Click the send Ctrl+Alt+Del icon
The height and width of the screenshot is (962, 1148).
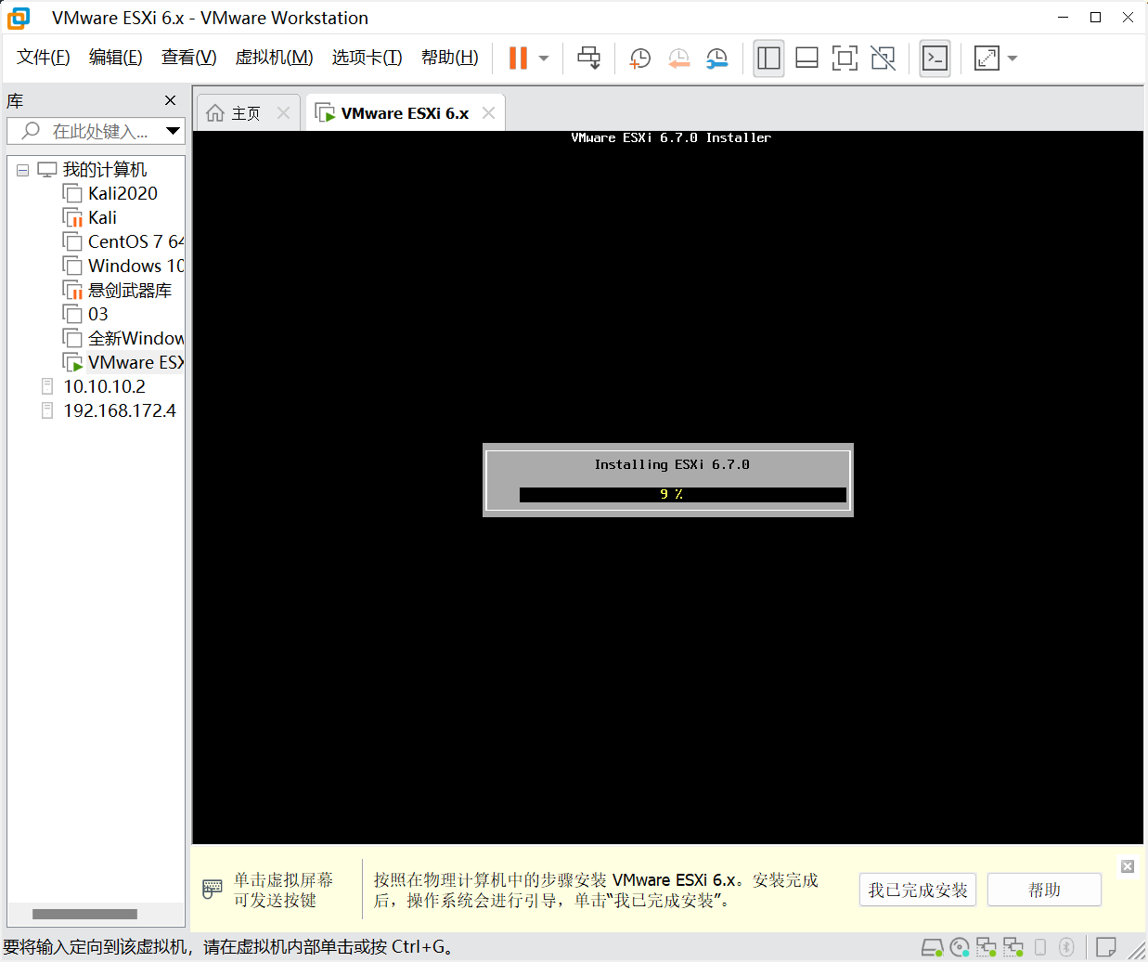pyautogui.click(x=588, y=58)
